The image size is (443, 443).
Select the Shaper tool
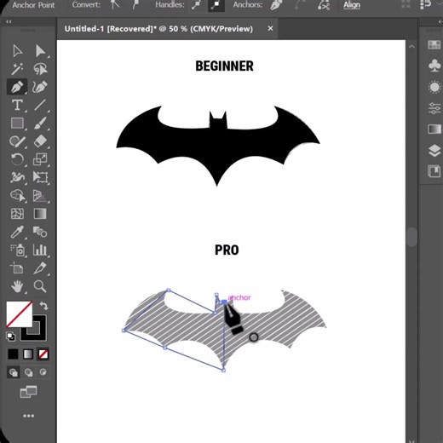tap(17, 141)
